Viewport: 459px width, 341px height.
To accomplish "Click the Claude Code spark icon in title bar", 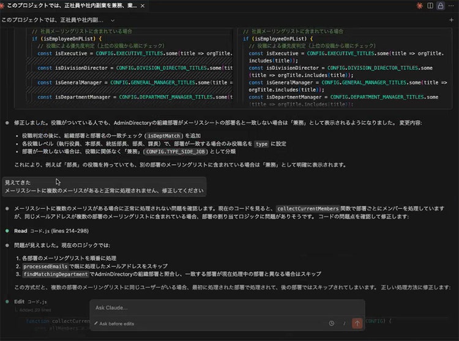I will pos(419,6).
